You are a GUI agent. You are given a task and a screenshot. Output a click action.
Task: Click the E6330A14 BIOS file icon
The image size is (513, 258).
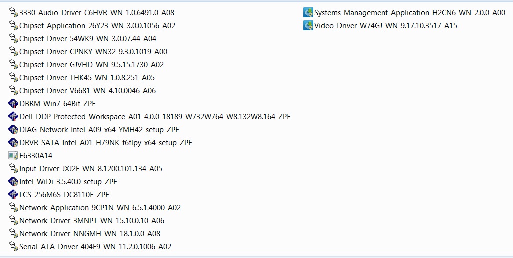click(13, 156)
